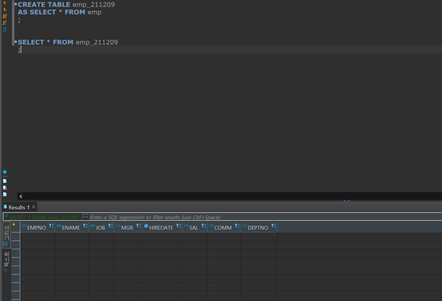
Task: Click the green SELECT * FROM emp_211209 query label
Action: pyautogui.click(x=44, y=218)
